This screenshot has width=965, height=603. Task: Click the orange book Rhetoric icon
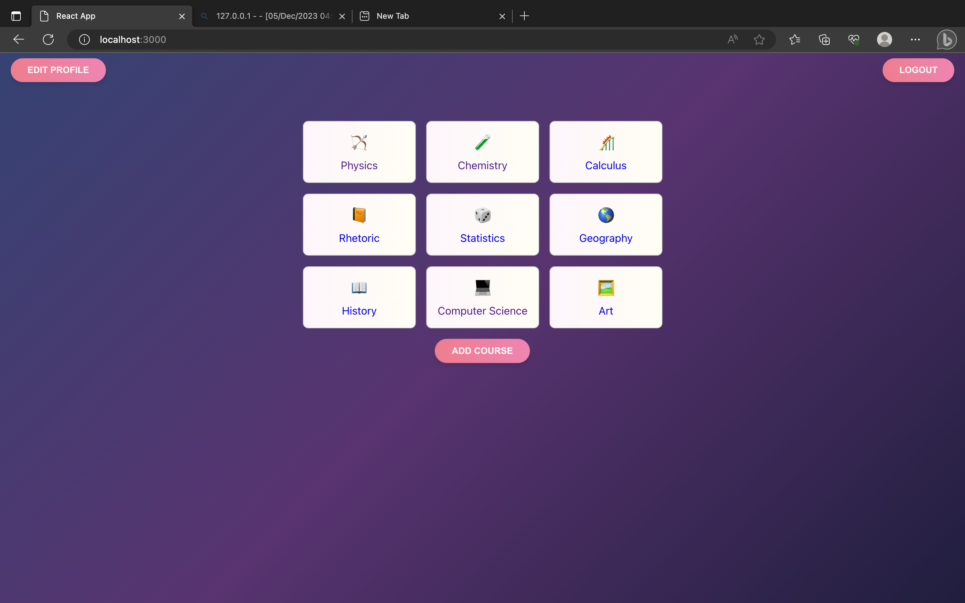point(359,215)
